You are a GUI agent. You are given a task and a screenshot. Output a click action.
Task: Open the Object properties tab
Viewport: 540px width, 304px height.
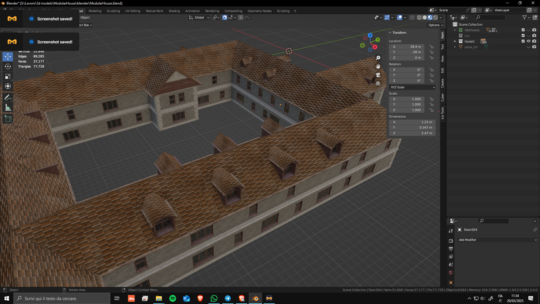pyautogui.click(x=451, y=283)
